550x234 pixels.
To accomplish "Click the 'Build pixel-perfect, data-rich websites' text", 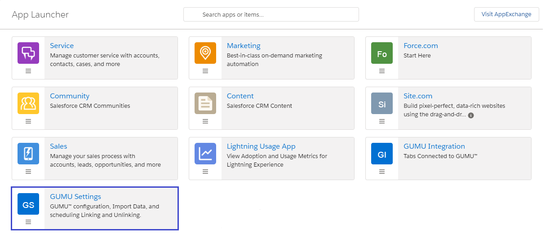I will click(454, 106).
